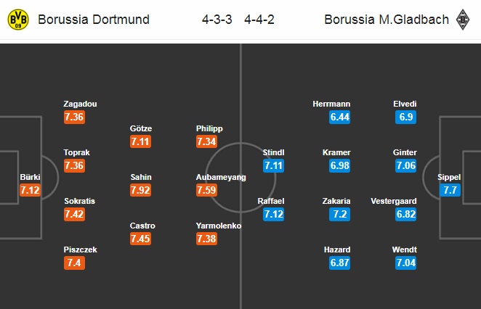This screenshot has height=309, width=481.
Task: Select Herrmann's 6.44 rating badge
Action: coord(341,117)
